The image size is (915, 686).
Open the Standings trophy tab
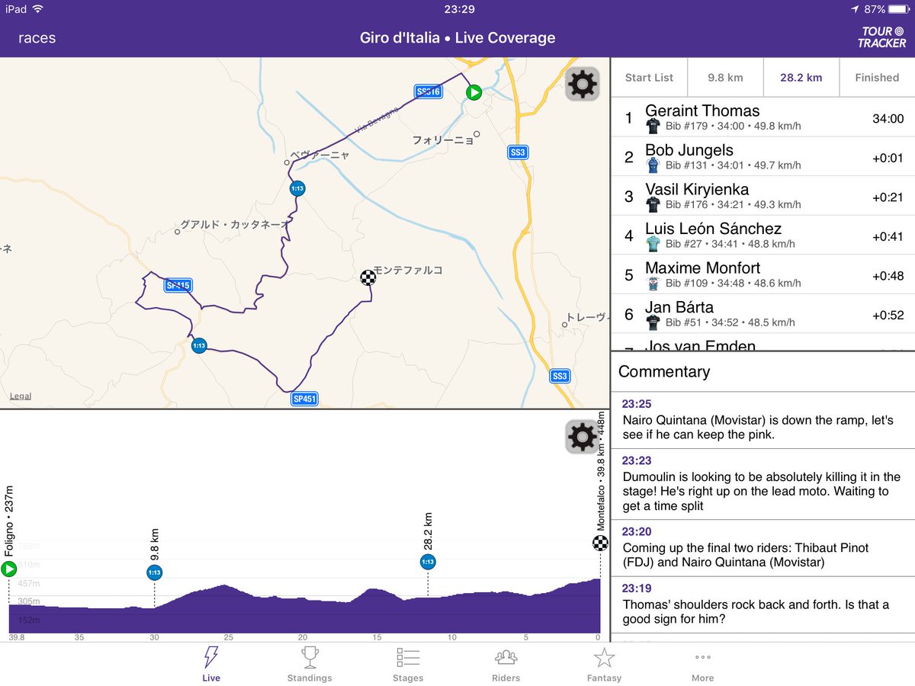tap(310, 664)
